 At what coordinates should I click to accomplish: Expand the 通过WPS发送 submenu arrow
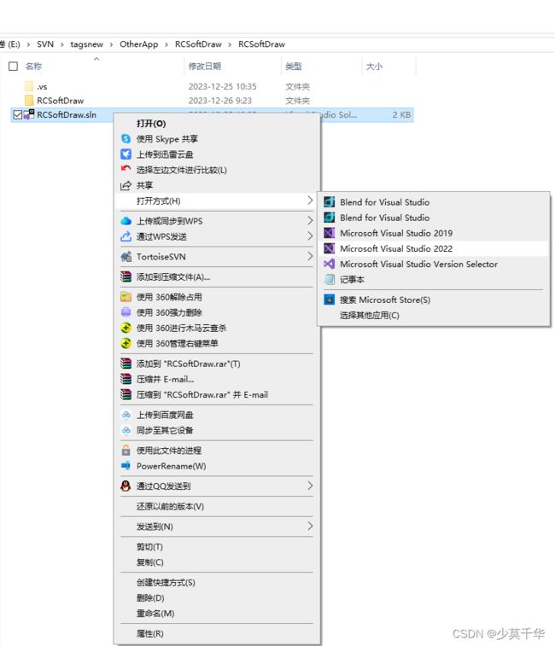pyautogui.click(x=310, y=236)
